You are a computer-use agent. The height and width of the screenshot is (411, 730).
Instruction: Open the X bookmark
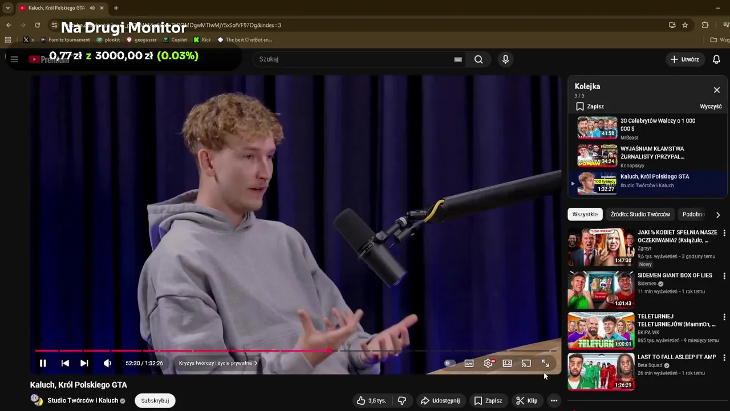[29, 40]
